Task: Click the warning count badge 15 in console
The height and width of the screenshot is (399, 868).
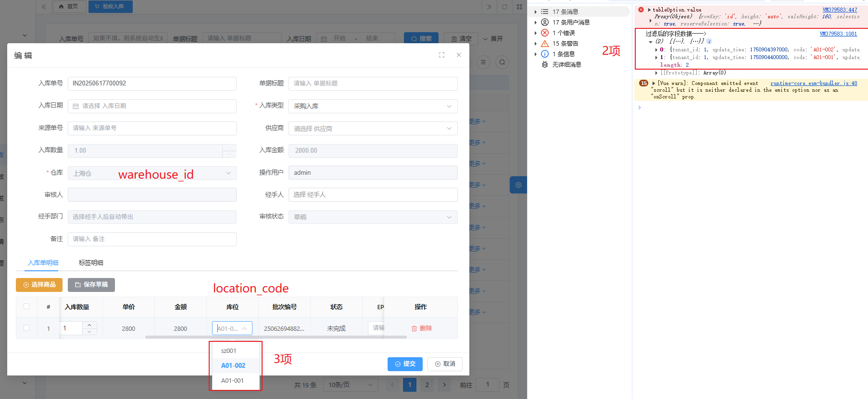Action: [x=643, y=83]
